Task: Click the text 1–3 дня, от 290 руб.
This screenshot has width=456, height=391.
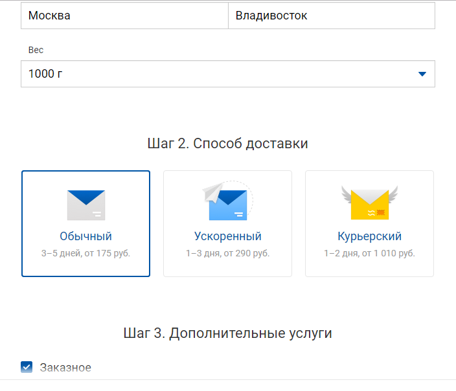Action: click(x=228, y=253)
